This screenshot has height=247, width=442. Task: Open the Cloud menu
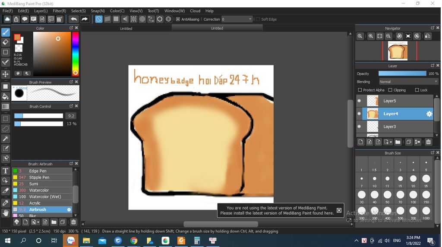195,11
